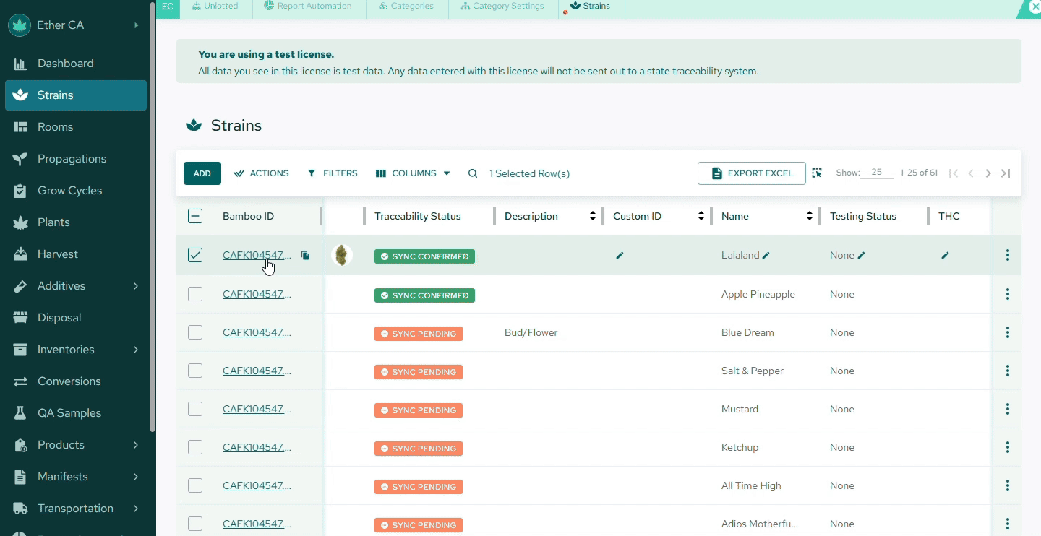Click the ADD button
This screenshot has width=1041, height=536.
202,173
